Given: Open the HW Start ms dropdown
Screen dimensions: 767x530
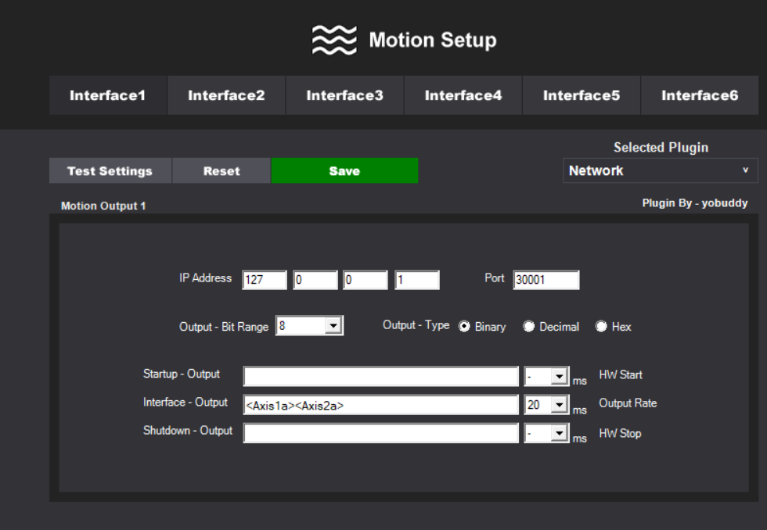Looking at the screenshot, I should coord(559,377).
